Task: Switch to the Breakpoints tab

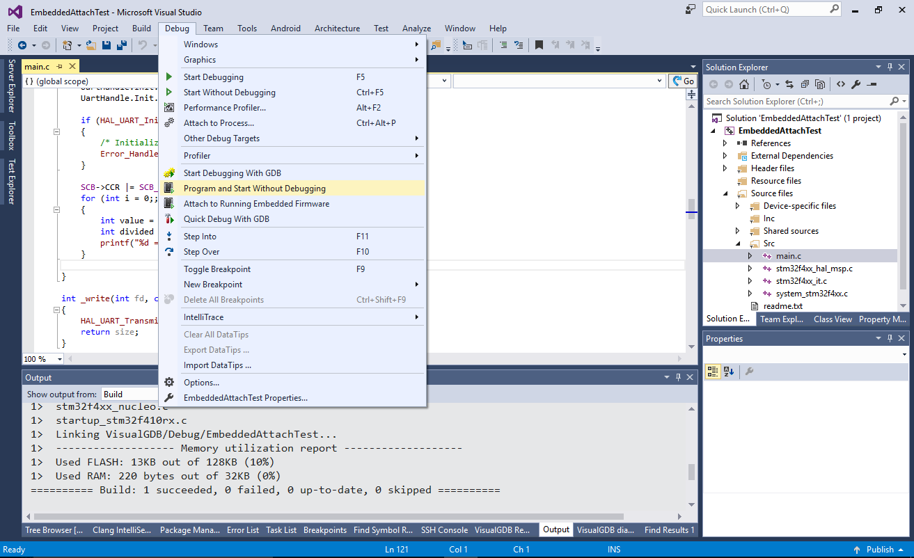Action: click(x=325, y=530)
